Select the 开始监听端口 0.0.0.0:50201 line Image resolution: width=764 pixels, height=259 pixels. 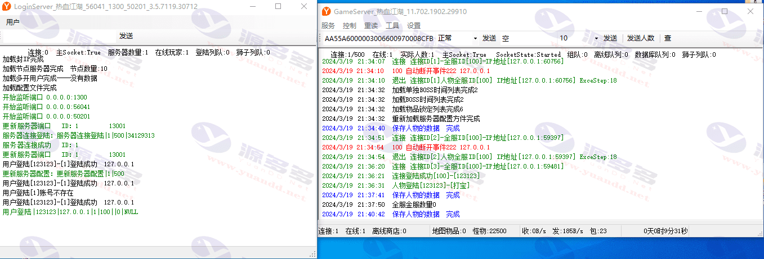tap(46, 116)
